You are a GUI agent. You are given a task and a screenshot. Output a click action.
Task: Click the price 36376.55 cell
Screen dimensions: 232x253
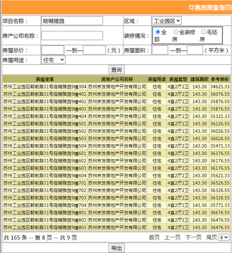[220, 153]
